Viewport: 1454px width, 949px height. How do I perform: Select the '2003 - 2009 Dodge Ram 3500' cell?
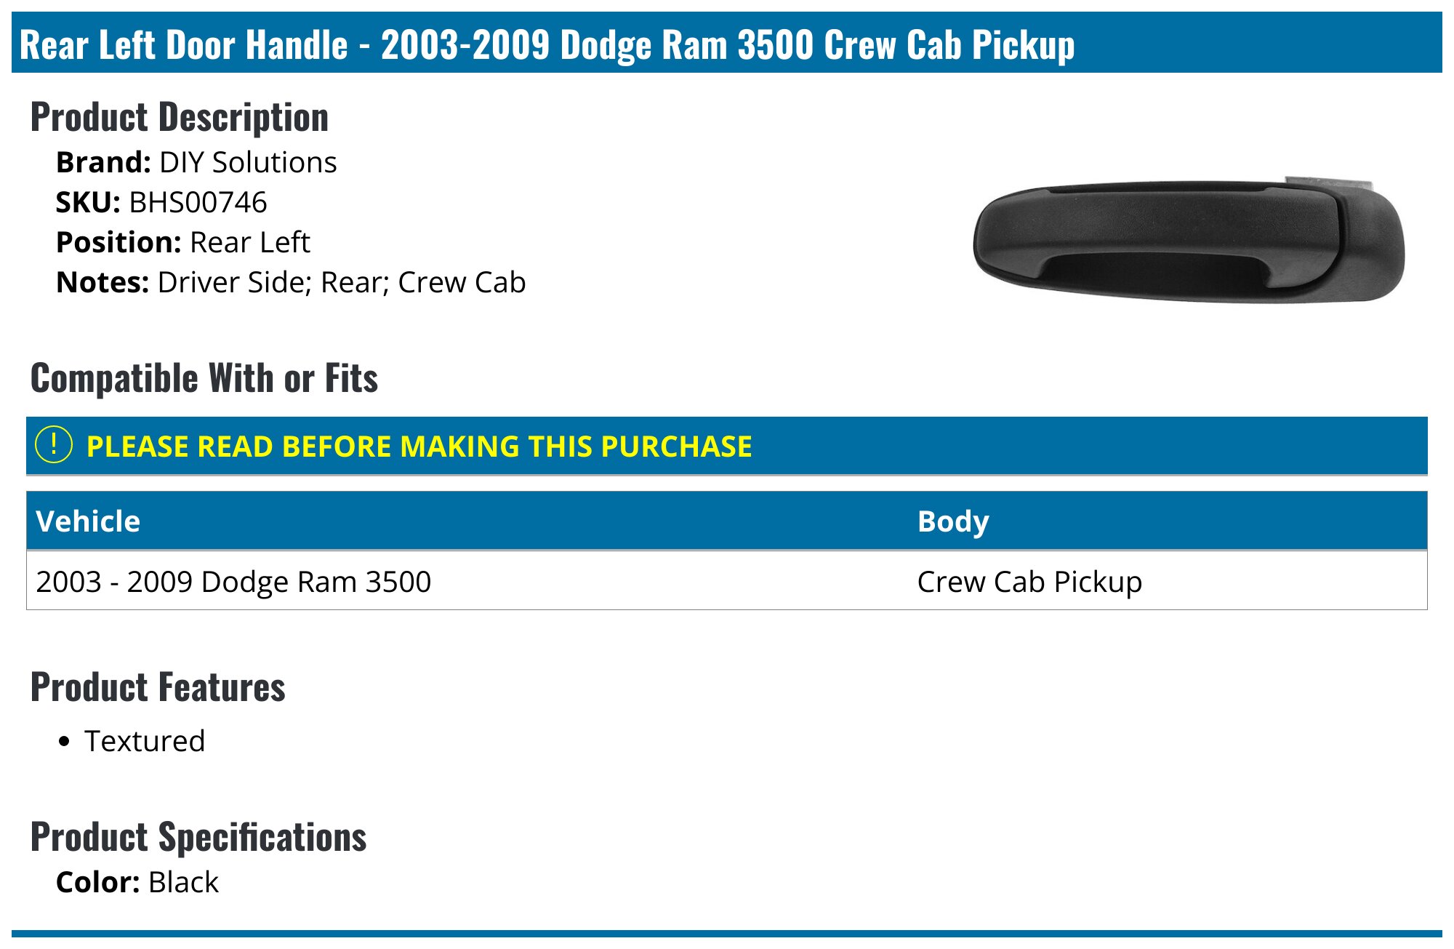233,582
